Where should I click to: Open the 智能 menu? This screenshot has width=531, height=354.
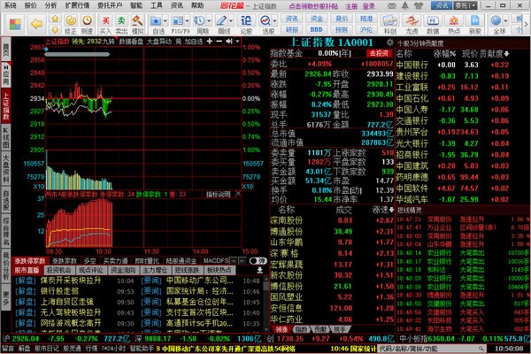point(136,5)
